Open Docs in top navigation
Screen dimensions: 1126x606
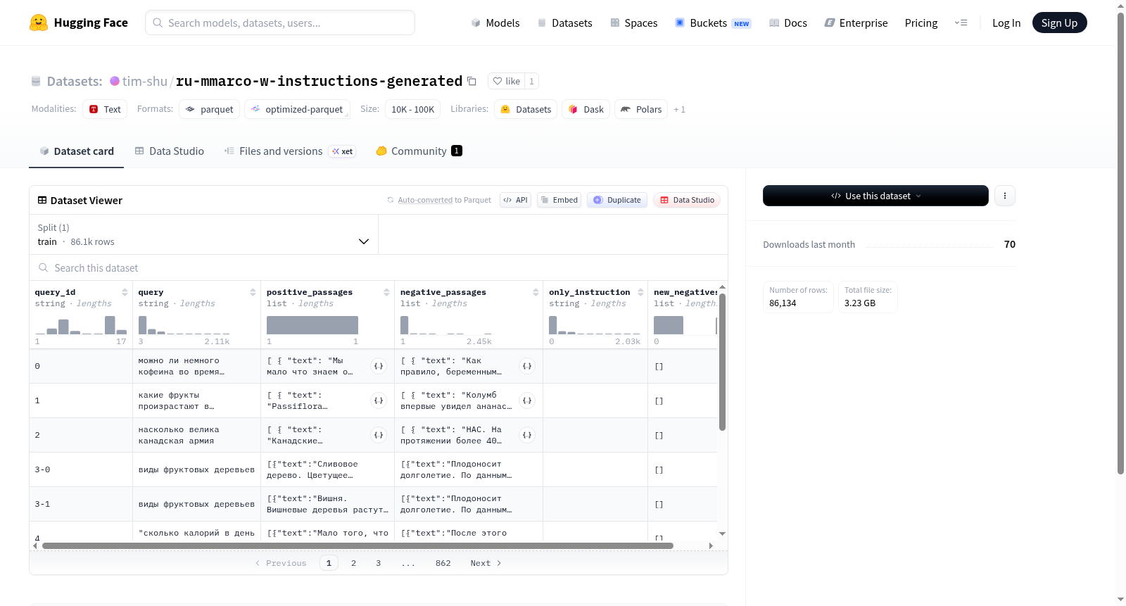788,23
